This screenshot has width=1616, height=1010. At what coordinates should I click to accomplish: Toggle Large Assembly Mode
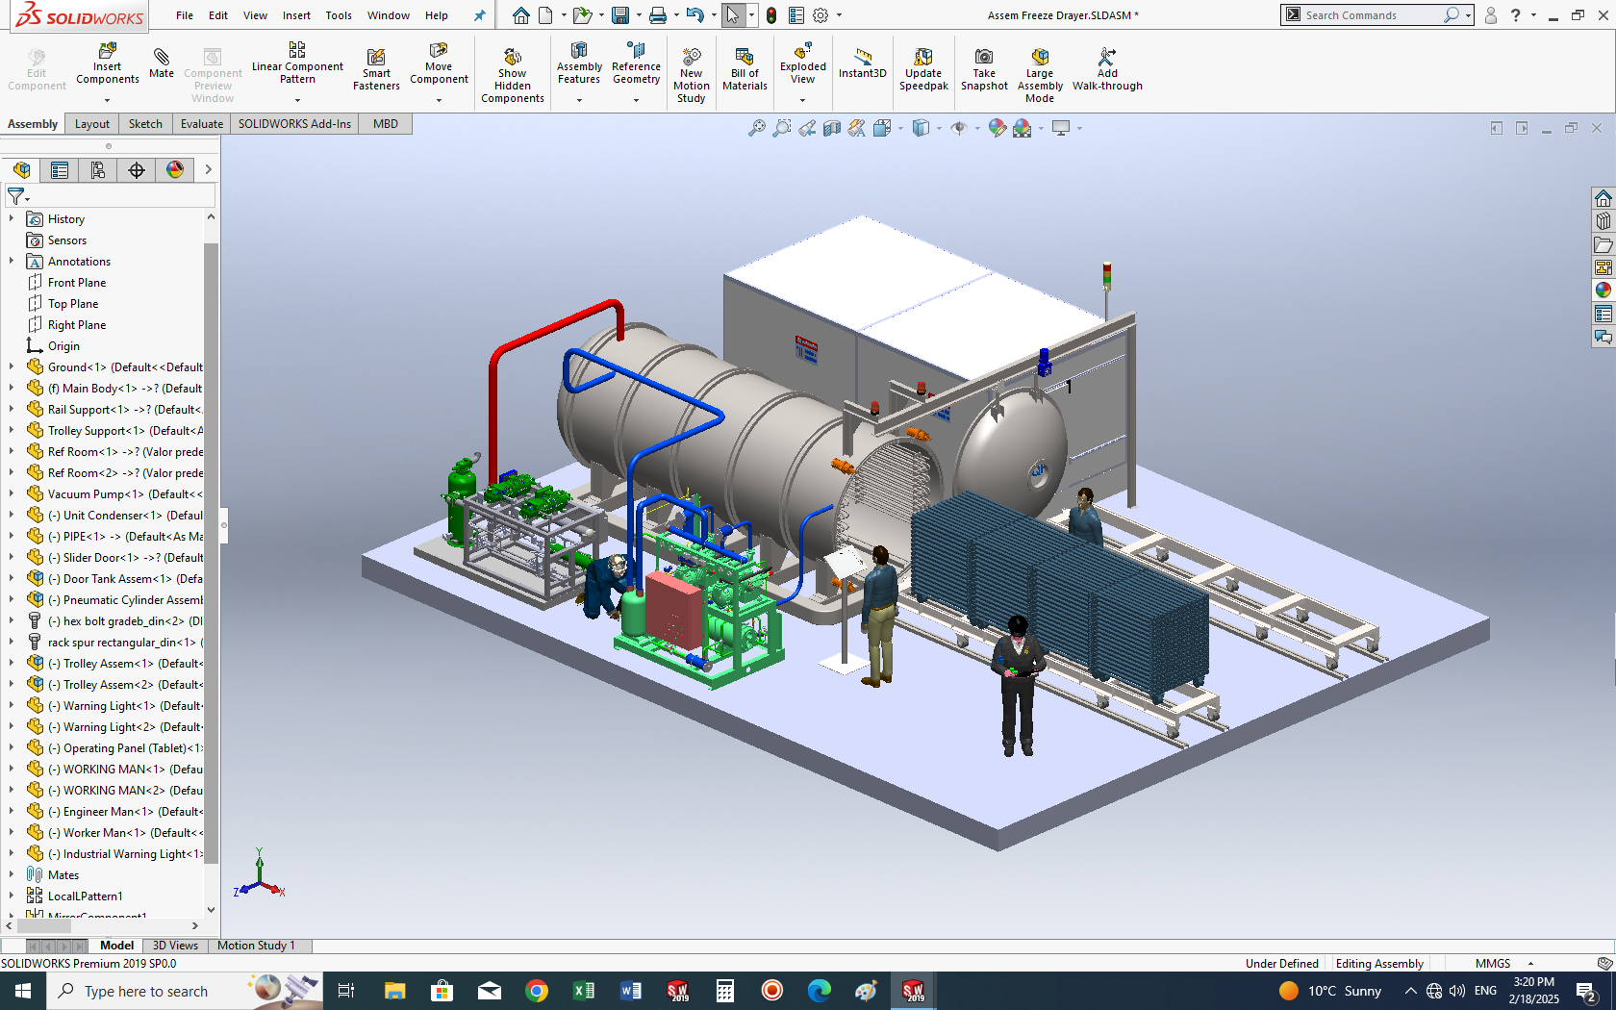(1040, 75)
